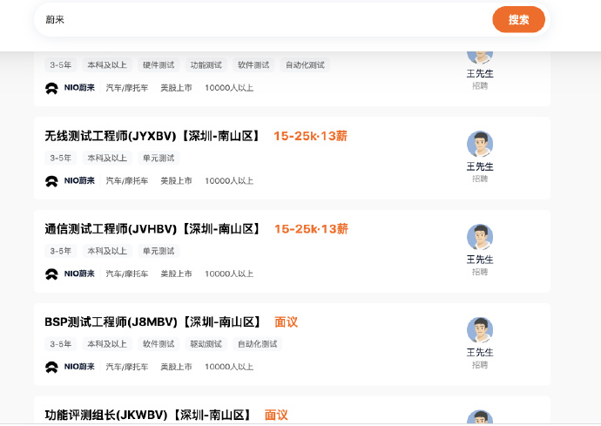Click 15-25k·13薪 salary on 通信测试工程师
Screen dimensions: 601x426
(x=311, y=229)
